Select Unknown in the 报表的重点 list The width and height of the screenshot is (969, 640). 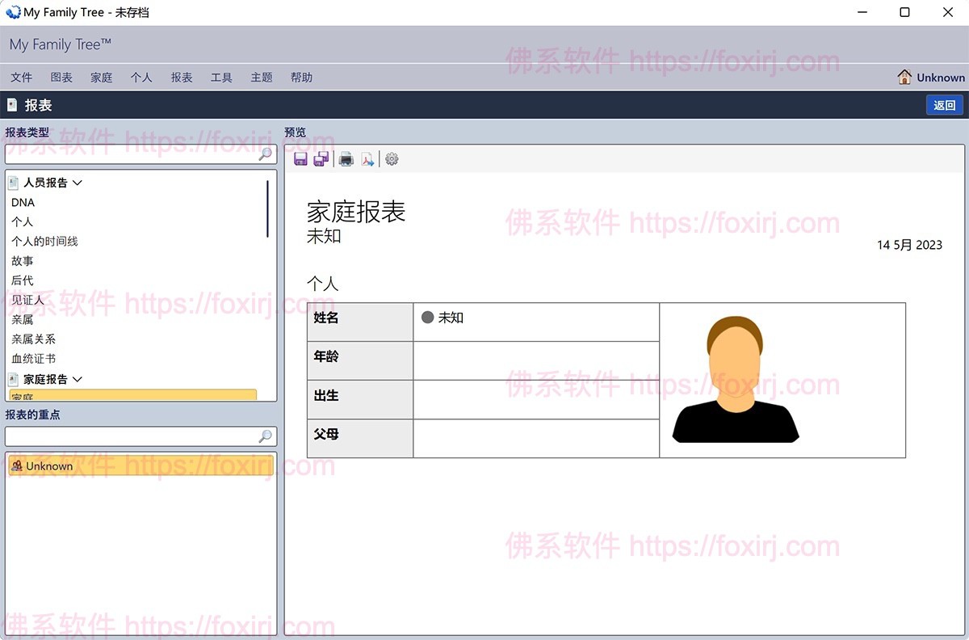(49, 466)
